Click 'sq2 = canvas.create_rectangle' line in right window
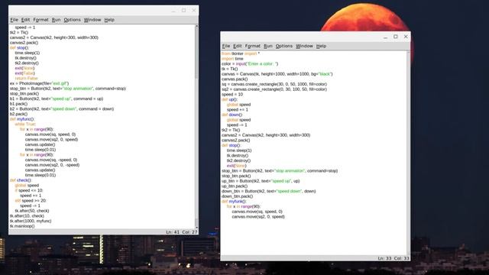This screenshot has width=489, height=275. point(274,89)
